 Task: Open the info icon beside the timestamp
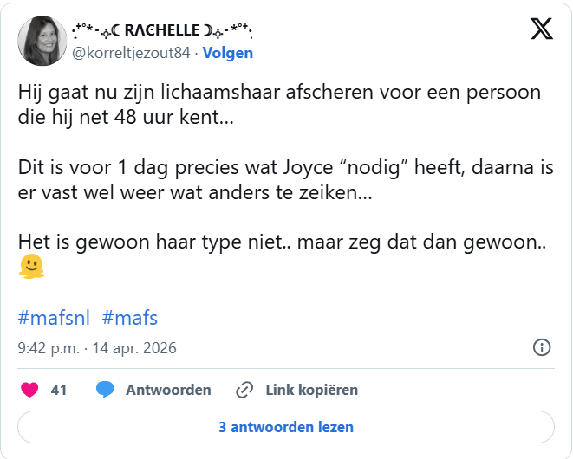(541, 348)
